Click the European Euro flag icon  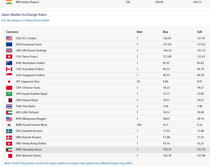pos(9,44)
